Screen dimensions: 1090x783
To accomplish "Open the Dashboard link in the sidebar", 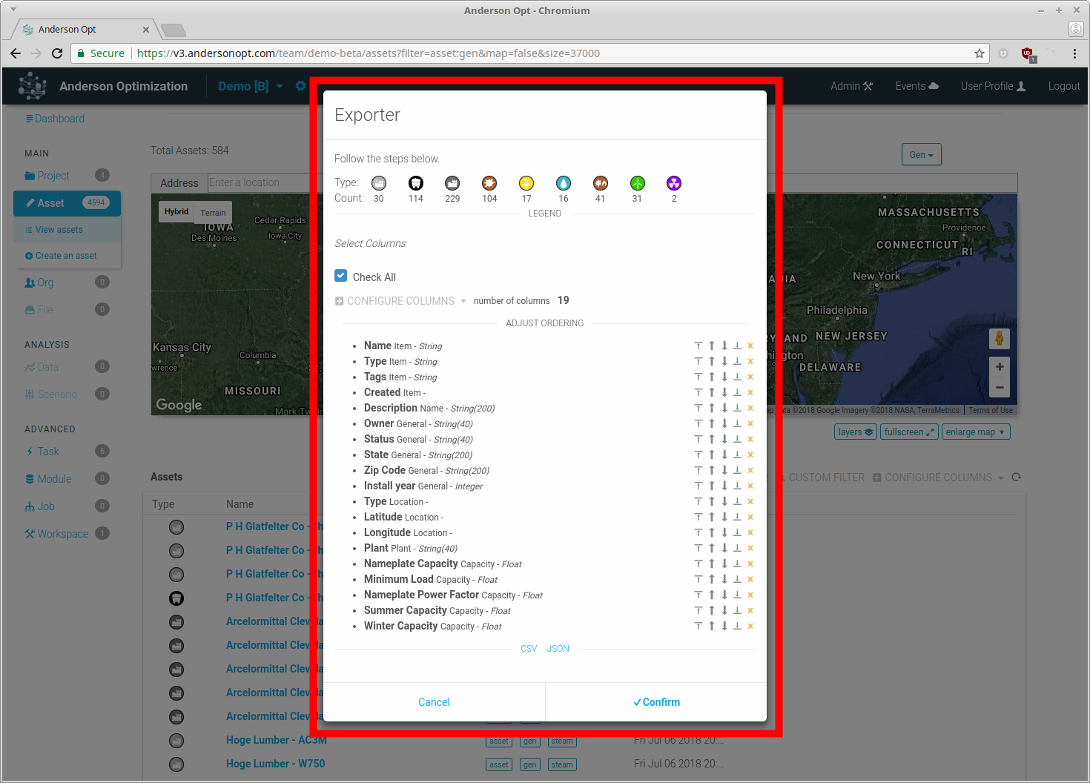I will [x=59, y=119].
